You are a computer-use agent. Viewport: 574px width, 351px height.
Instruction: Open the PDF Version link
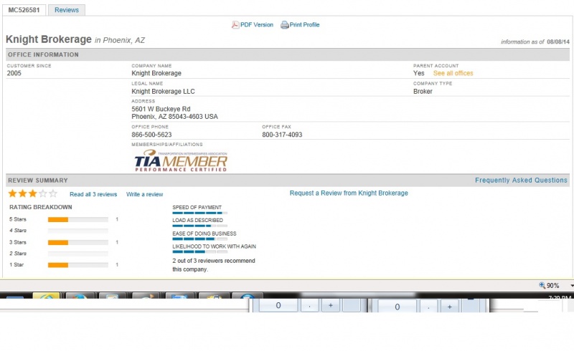257,25
